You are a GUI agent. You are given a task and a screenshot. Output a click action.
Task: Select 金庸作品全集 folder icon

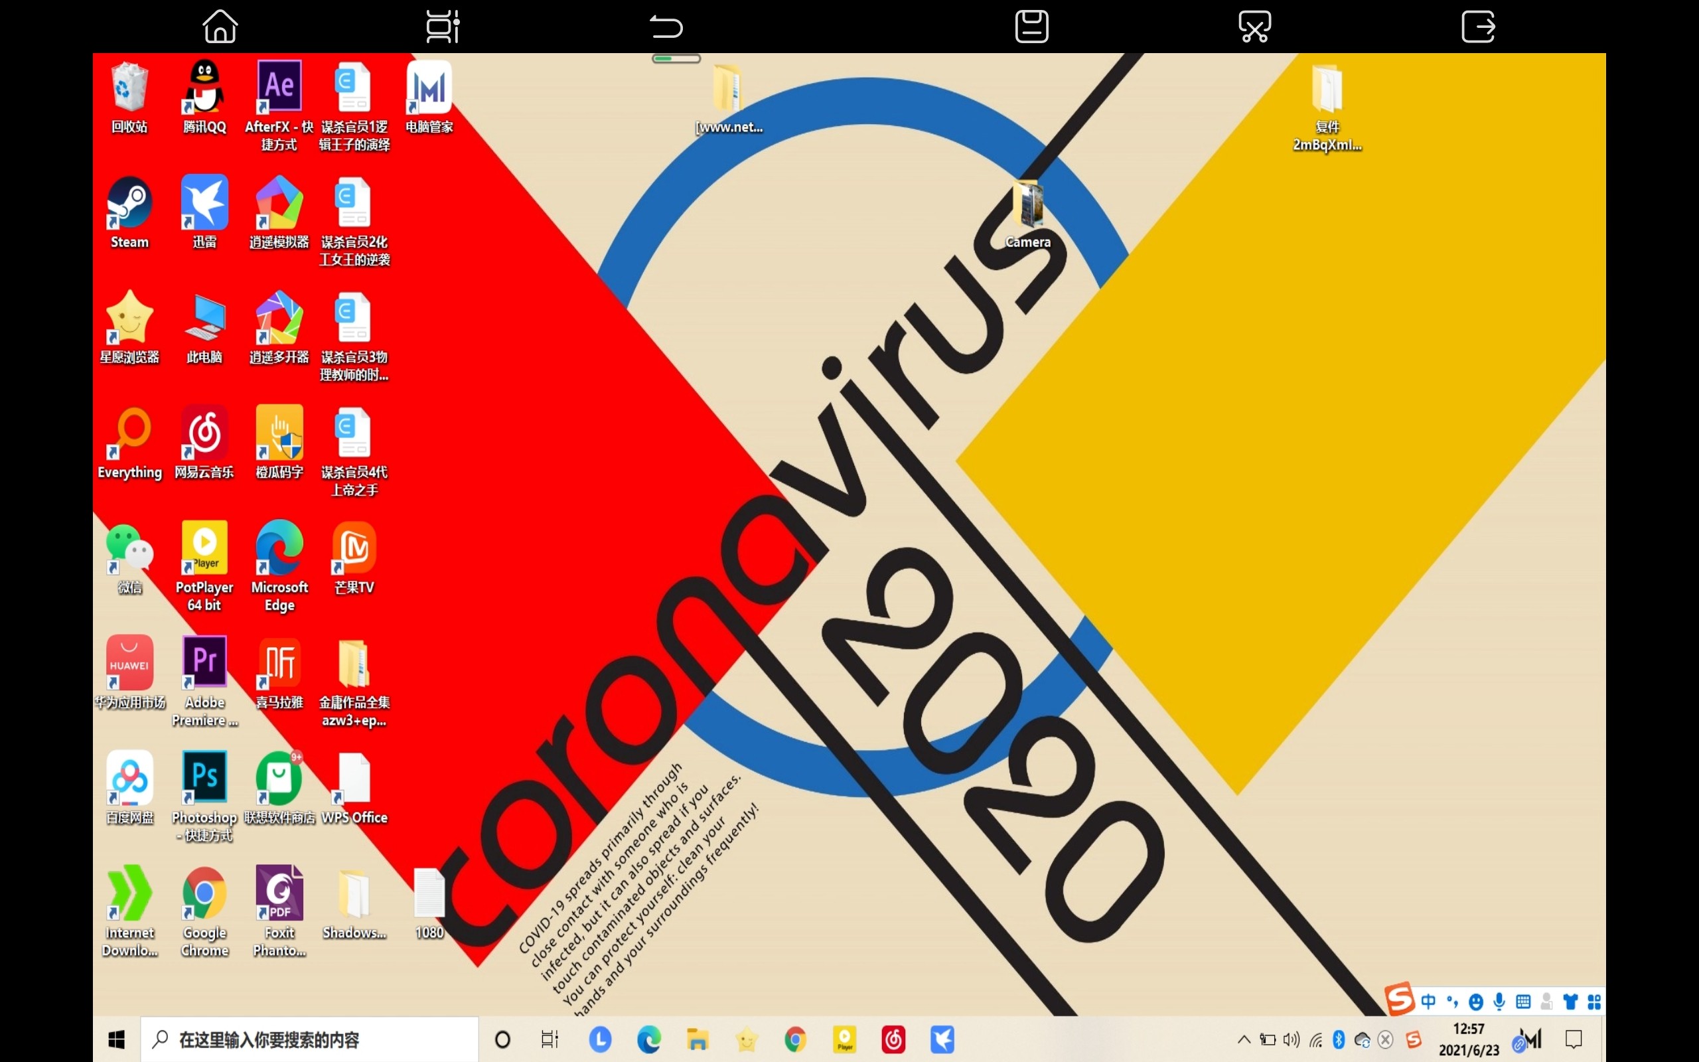pyautogui.click(x=354, y=663)
